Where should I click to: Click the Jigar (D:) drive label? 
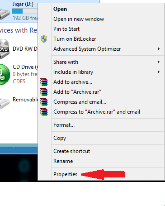pos(23,4)
